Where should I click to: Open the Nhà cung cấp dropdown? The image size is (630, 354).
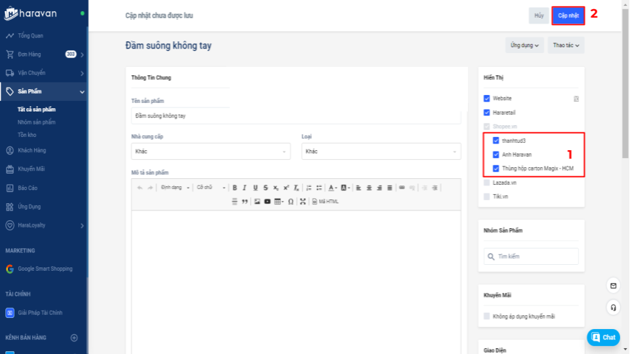pyautogui.click(x=211, y=151)
